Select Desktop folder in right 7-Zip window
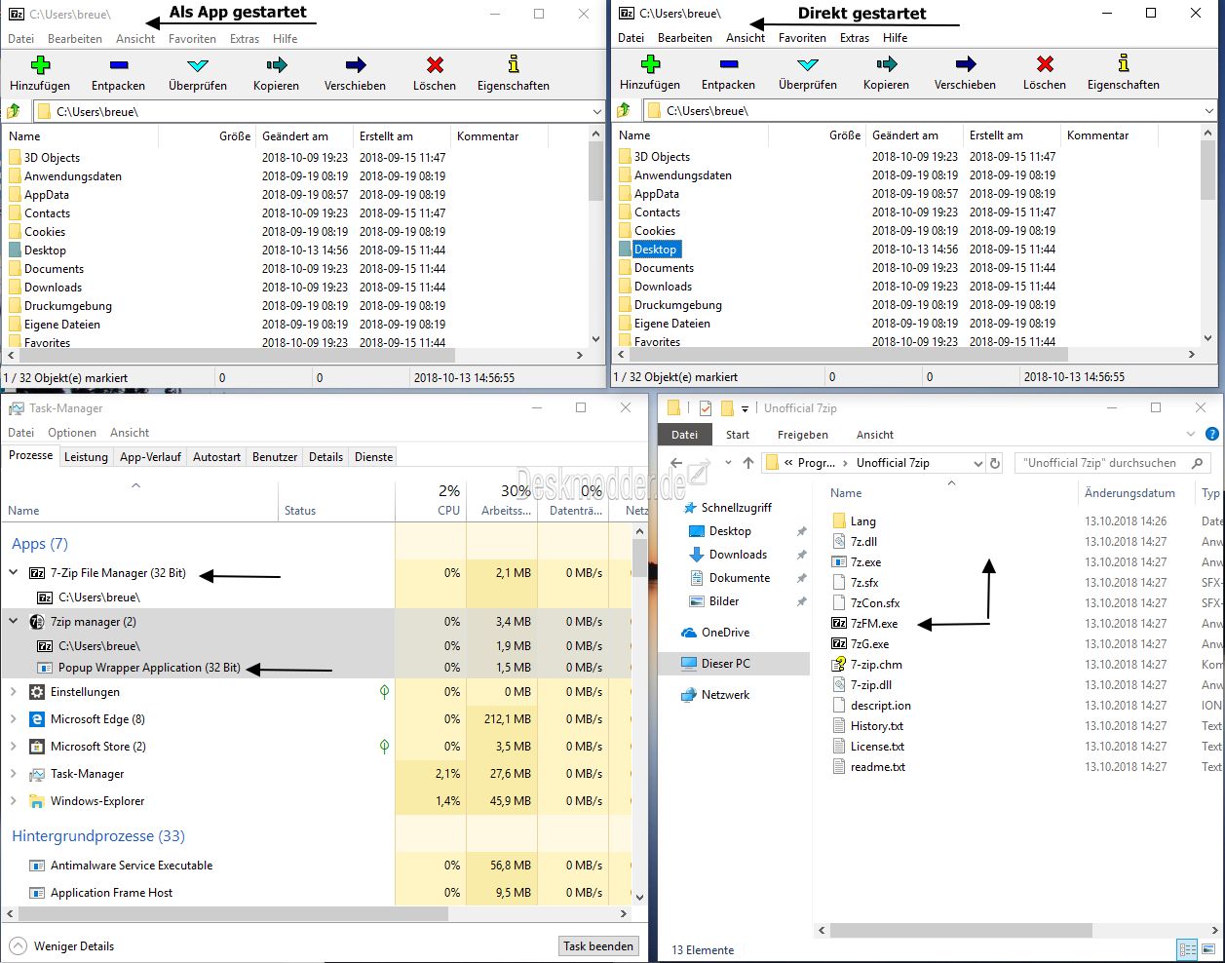This screenshot has width=1225, height=963. click(x=655, y=250)
